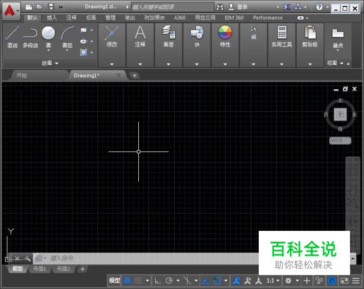This screenshot has width=364, height=289.
Task: Click the Rectangle tool icon in Draw panel
Action: (83, 30)
